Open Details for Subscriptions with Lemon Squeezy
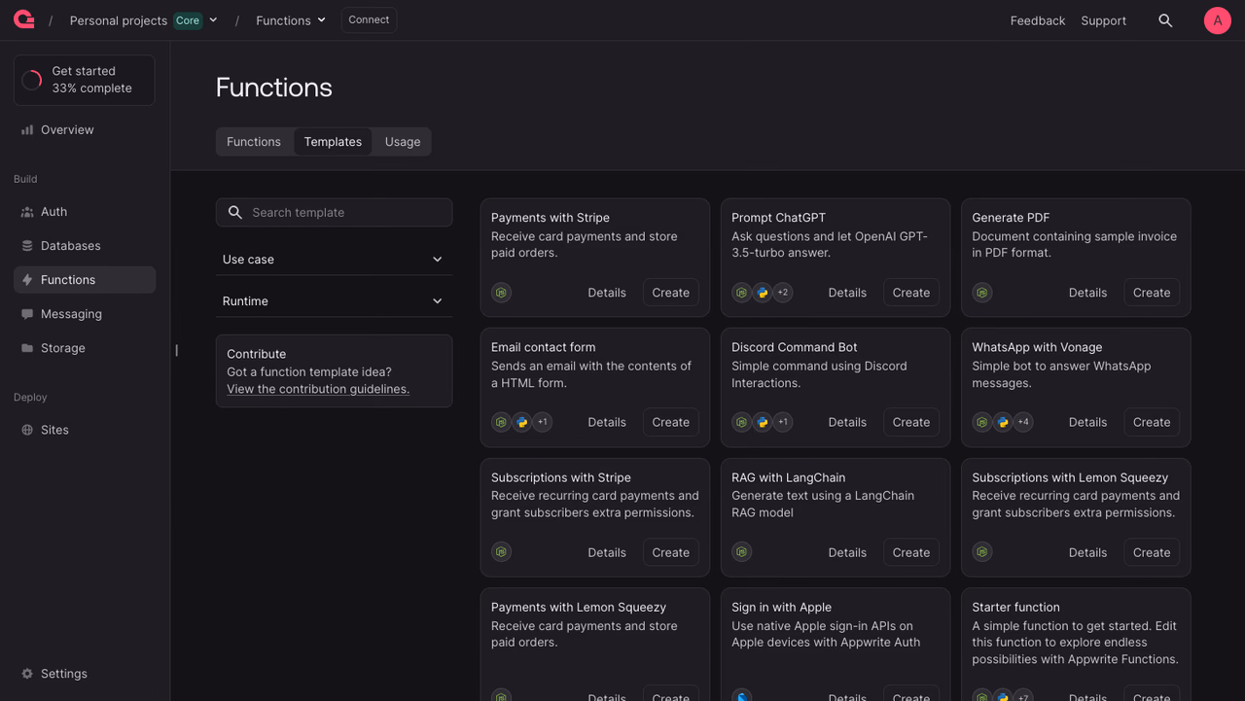Viewport: 1245px width, 701px height. (x=1087, y=552)
